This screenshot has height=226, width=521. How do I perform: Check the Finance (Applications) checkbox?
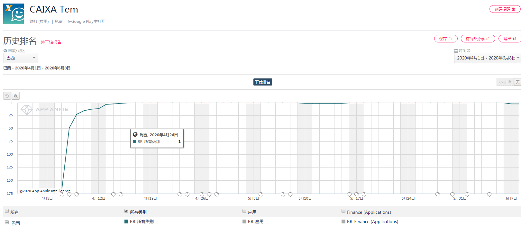(343, 211)
